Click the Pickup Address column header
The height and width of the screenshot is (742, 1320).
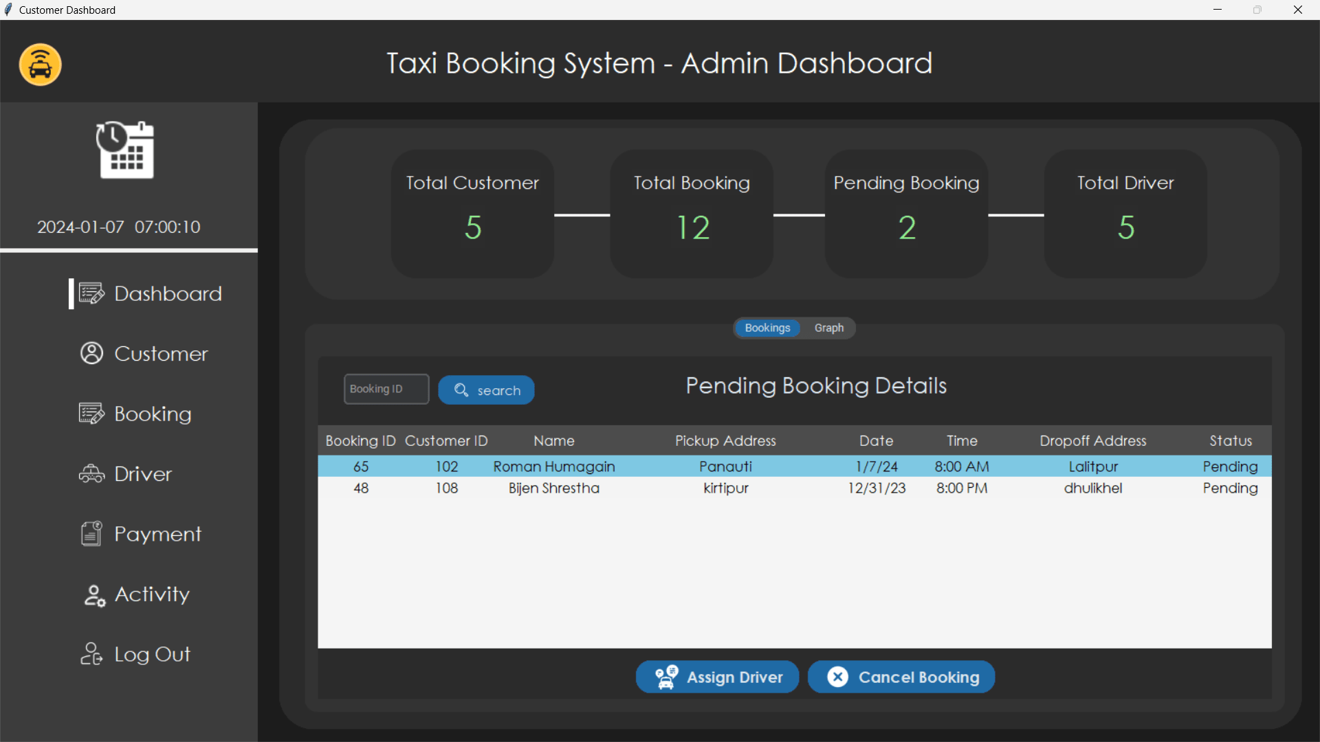click(725, 440)
